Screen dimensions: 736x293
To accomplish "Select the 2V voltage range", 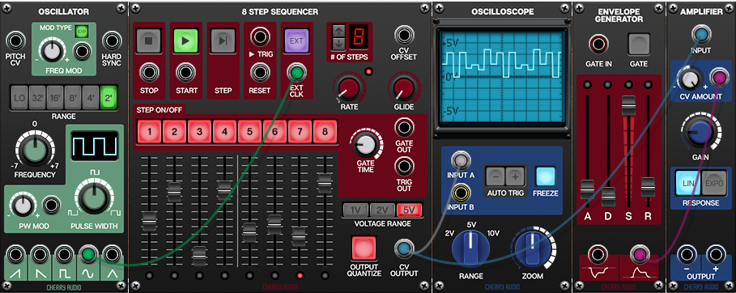I will tap(382, 210).
